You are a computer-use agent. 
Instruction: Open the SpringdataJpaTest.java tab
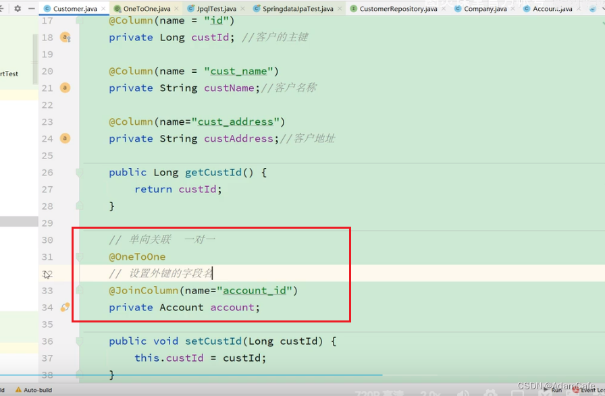coord(298,9)
